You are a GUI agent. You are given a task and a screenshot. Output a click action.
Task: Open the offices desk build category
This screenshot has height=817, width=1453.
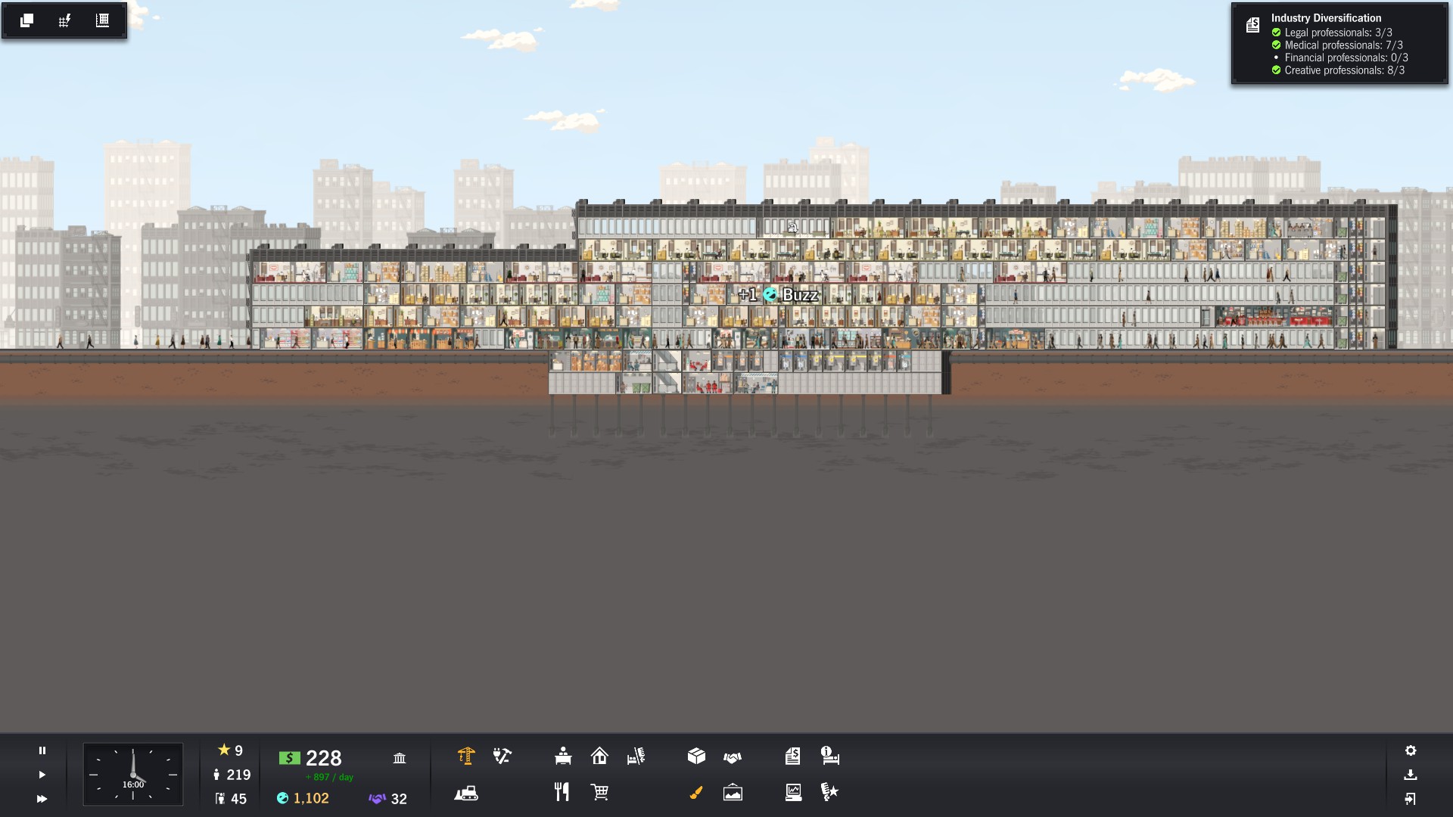click(x=562, y=756)
